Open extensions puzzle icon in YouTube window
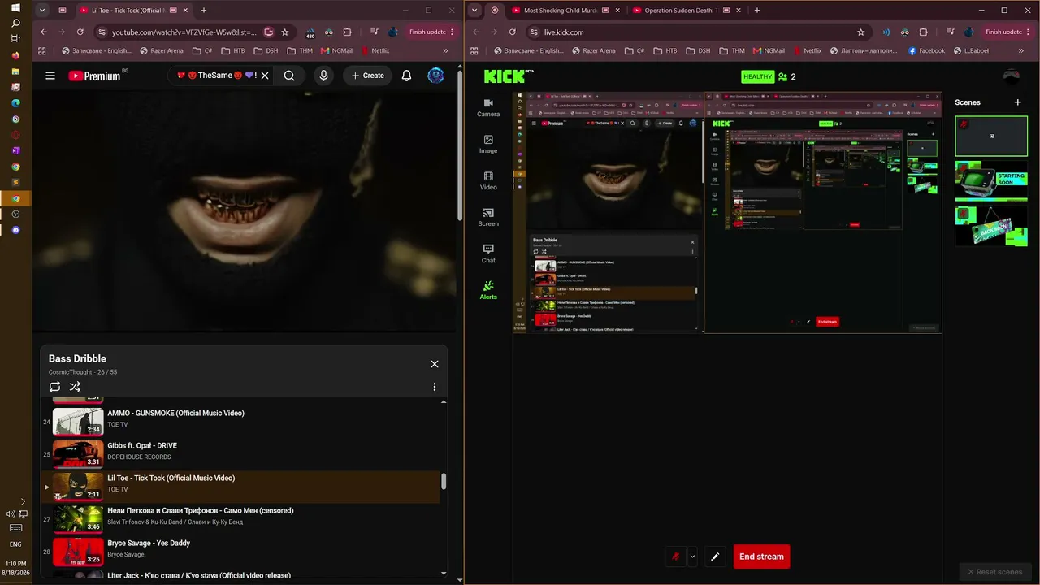The image size is (1040, 585). 347,32
